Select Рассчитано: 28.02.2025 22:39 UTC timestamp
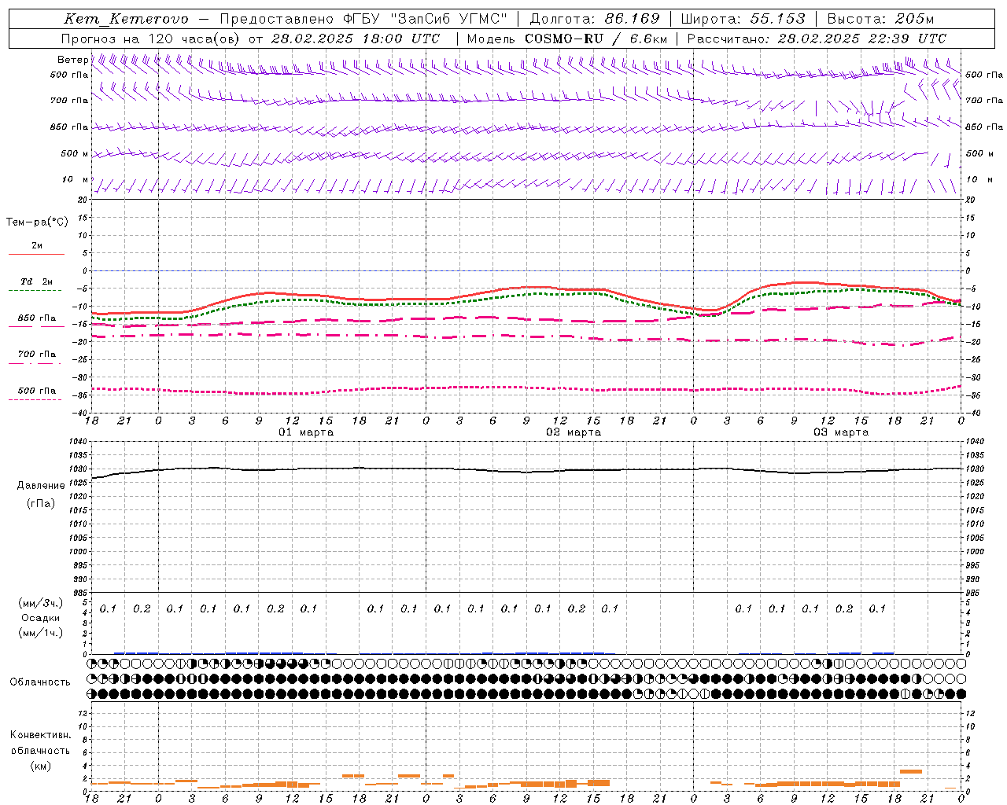The width and height of the screenshot is (1007, 805). click(817, 39)
